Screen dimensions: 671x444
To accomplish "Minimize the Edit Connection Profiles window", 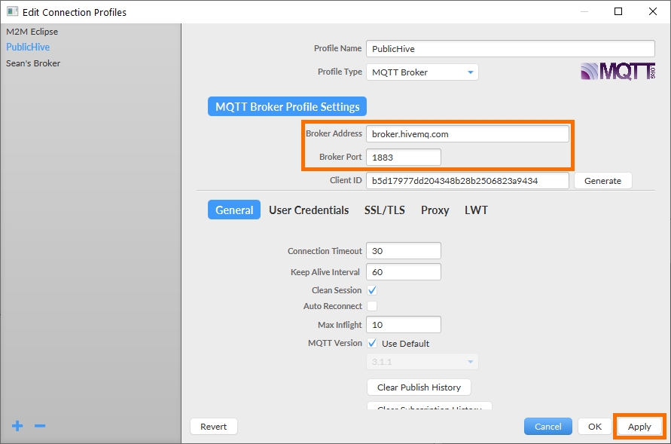I will (584, 11).
